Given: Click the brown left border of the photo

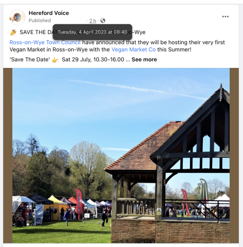Looking at the screenshot, I should click(8, 155).
